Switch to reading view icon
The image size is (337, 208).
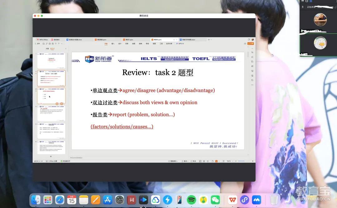(208, 161)
